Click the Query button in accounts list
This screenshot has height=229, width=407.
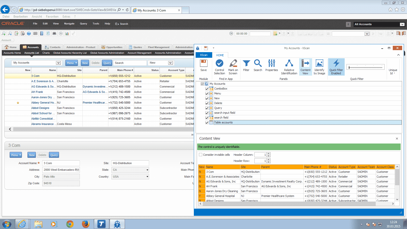tap(107, 63)
